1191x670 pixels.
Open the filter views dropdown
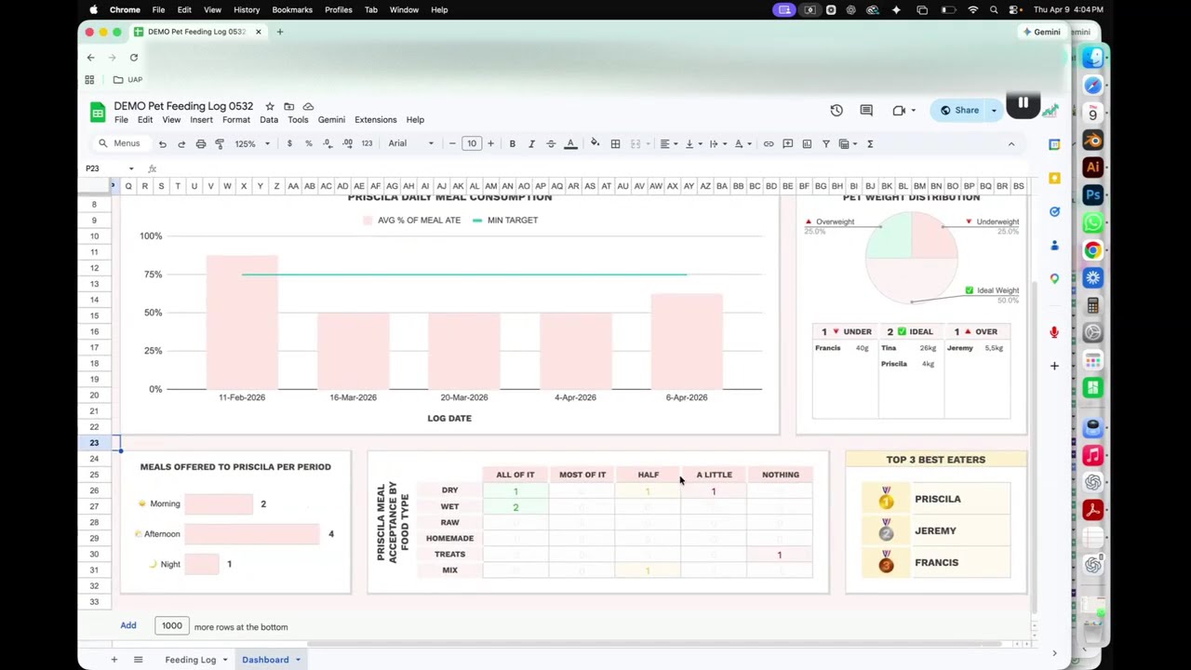point(848,144)
